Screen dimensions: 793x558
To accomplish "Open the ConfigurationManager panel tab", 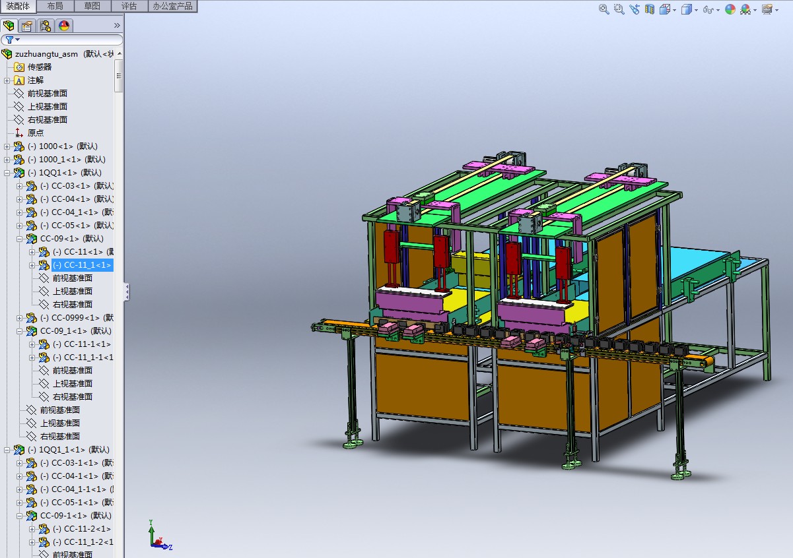I will (46, 26).
